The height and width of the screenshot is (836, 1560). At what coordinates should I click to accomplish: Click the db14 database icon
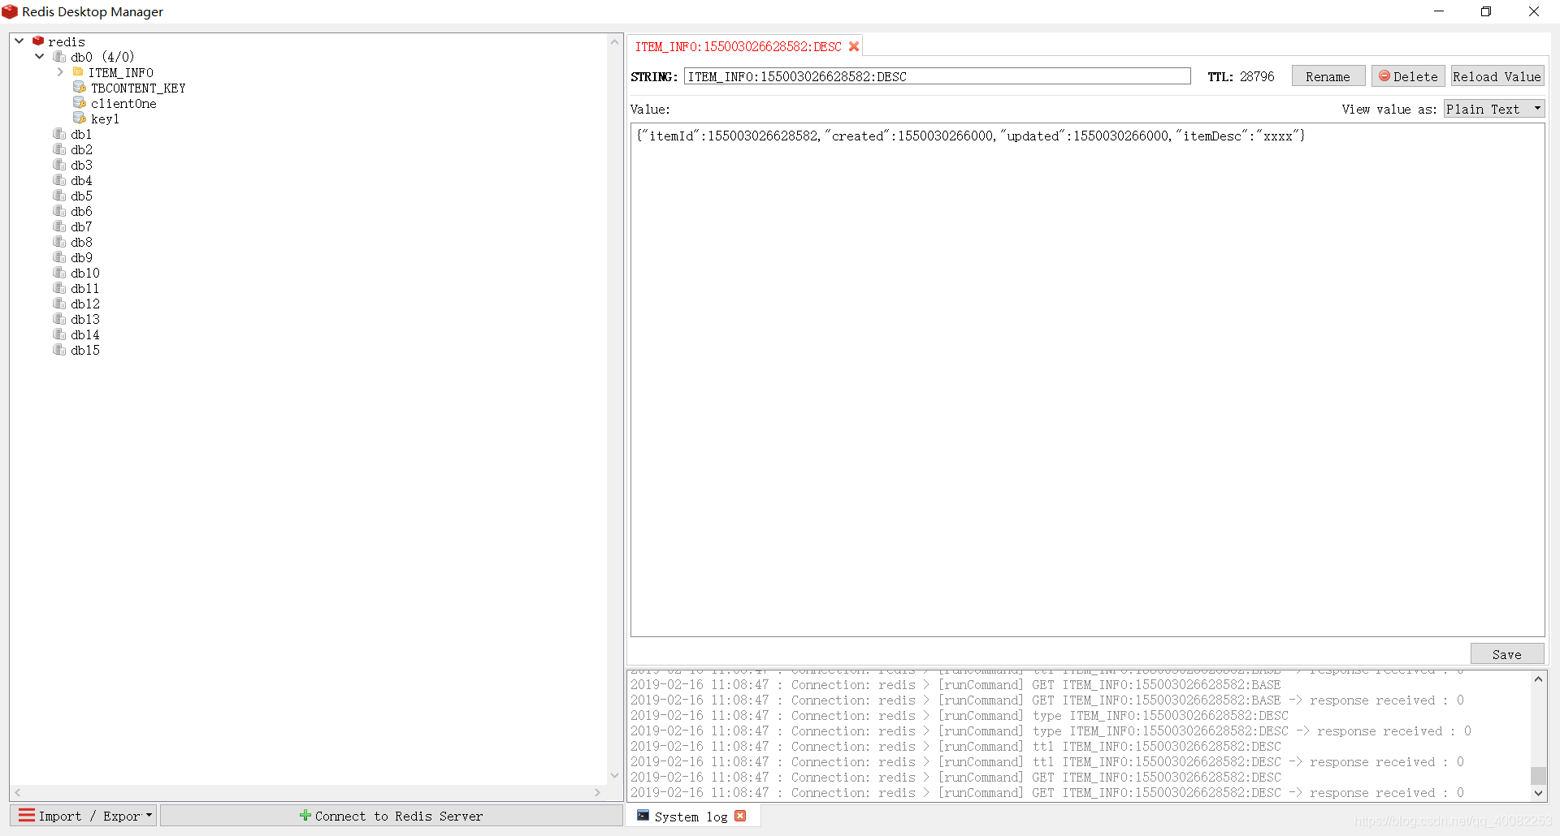[x=59, y=334]
